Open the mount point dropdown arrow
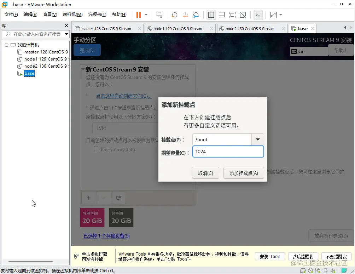The height and width of the screenshot is (274, 355). [258, 139]
